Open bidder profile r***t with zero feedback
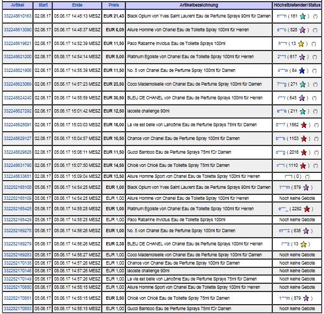 click(288, 176)
